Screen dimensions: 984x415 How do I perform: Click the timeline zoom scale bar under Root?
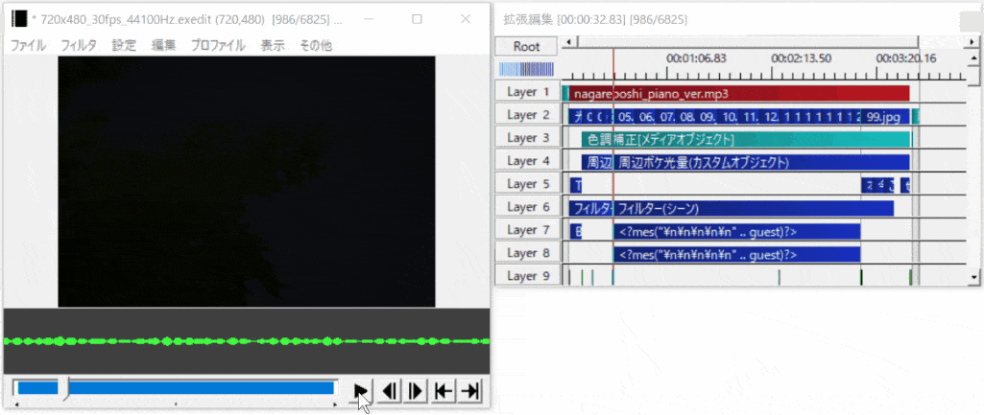[526, 69]
